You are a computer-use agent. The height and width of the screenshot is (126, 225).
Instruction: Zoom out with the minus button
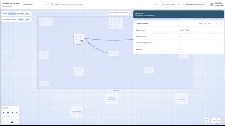[219, 120]
